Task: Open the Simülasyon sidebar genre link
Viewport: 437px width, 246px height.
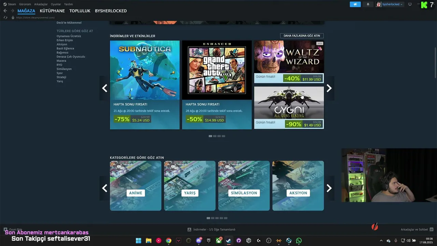Action: point(64,69)
